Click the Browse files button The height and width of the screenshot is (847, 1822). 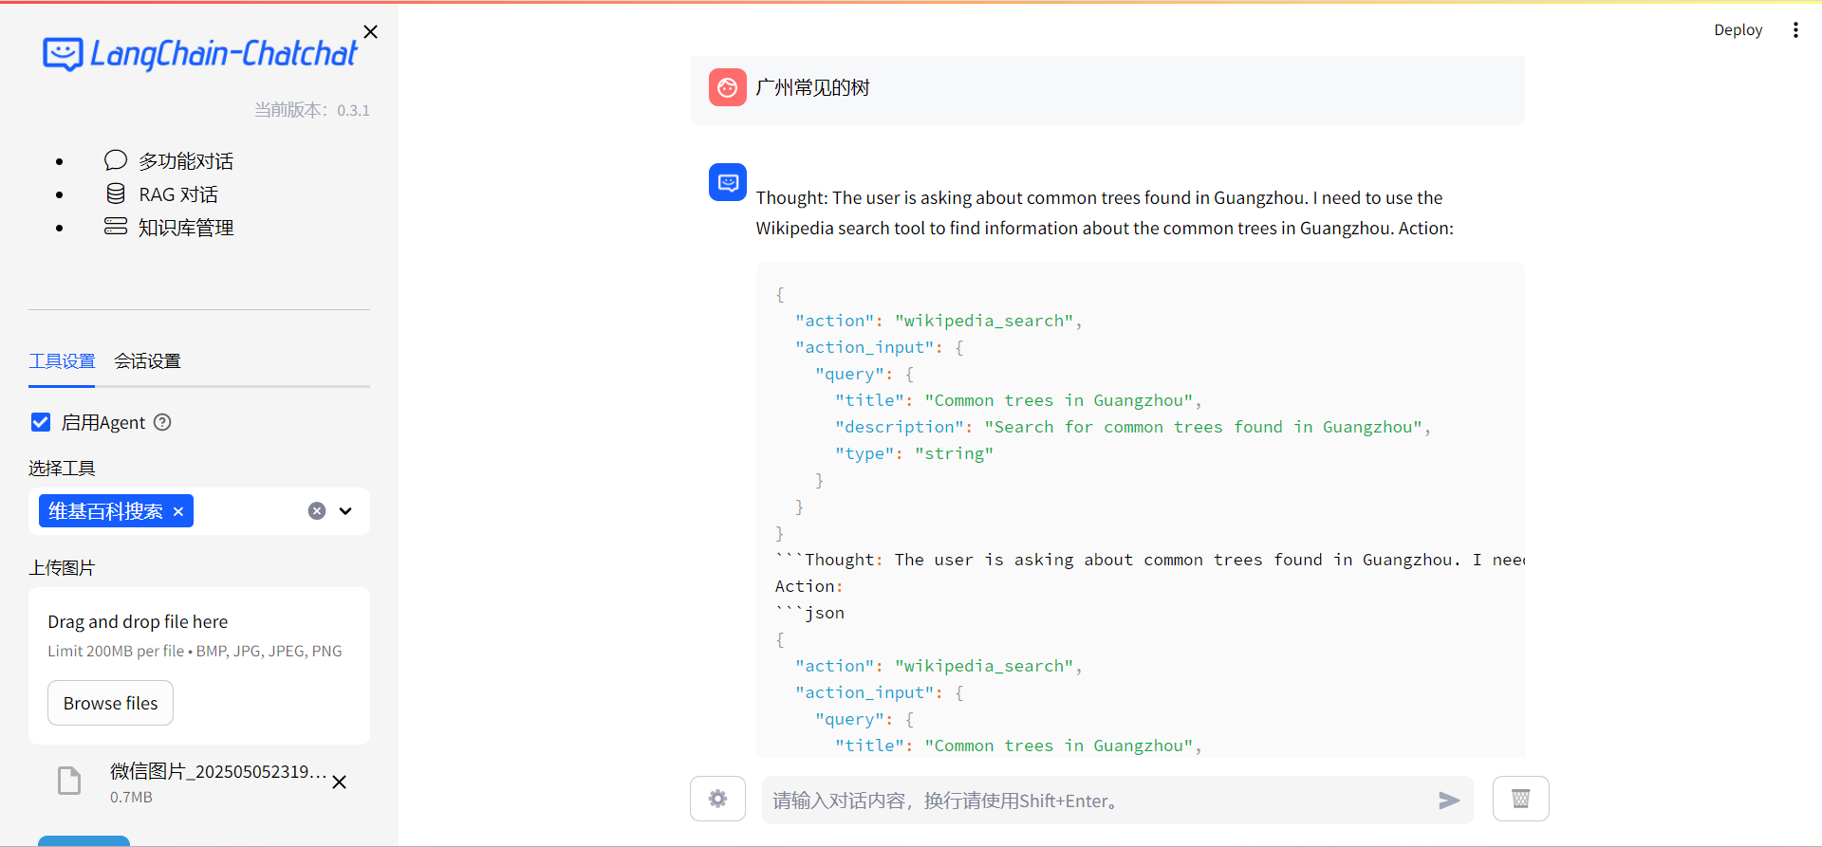(110, 703)
